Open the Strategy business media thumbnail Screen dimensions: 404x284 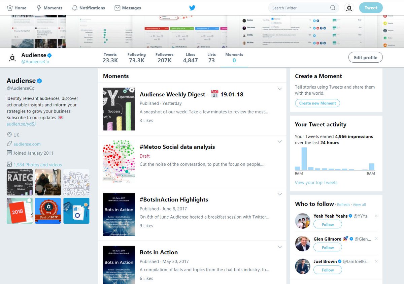[20, 182]
